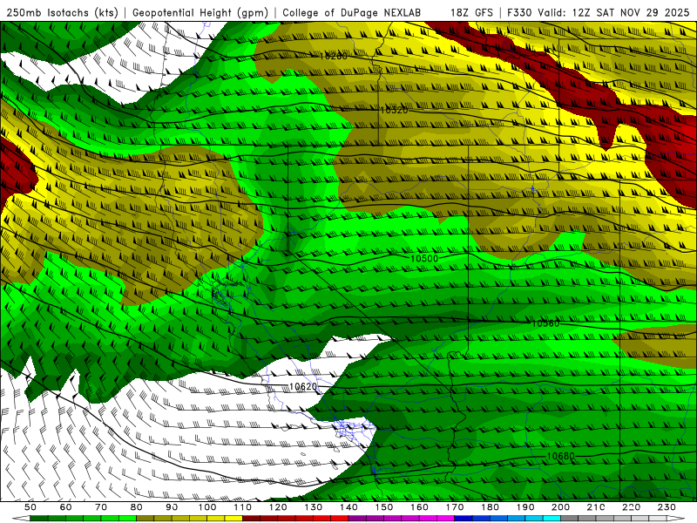Click the 'F330' forecast hour text
Image resolution: width=697 pixels, height=523 pixels.
pyautogui.click(x=519, y=12)
